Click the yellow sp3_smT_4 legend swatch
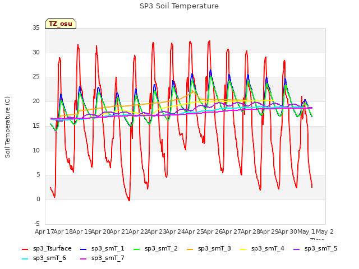The image size is (359, 269). [x=243, y=249]
